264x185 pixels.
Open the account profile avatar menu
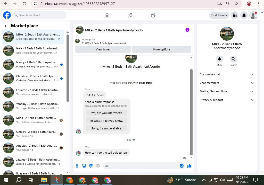253,15
